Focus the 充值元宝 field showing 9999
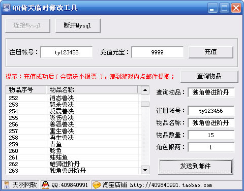Image resolution: width=244 pixels, height=191 pixels. coord(157,52)
